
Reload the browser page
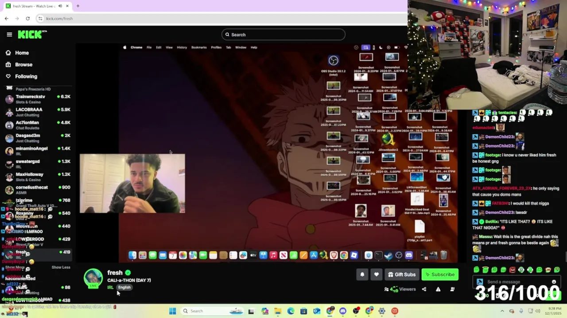(27, 19)
